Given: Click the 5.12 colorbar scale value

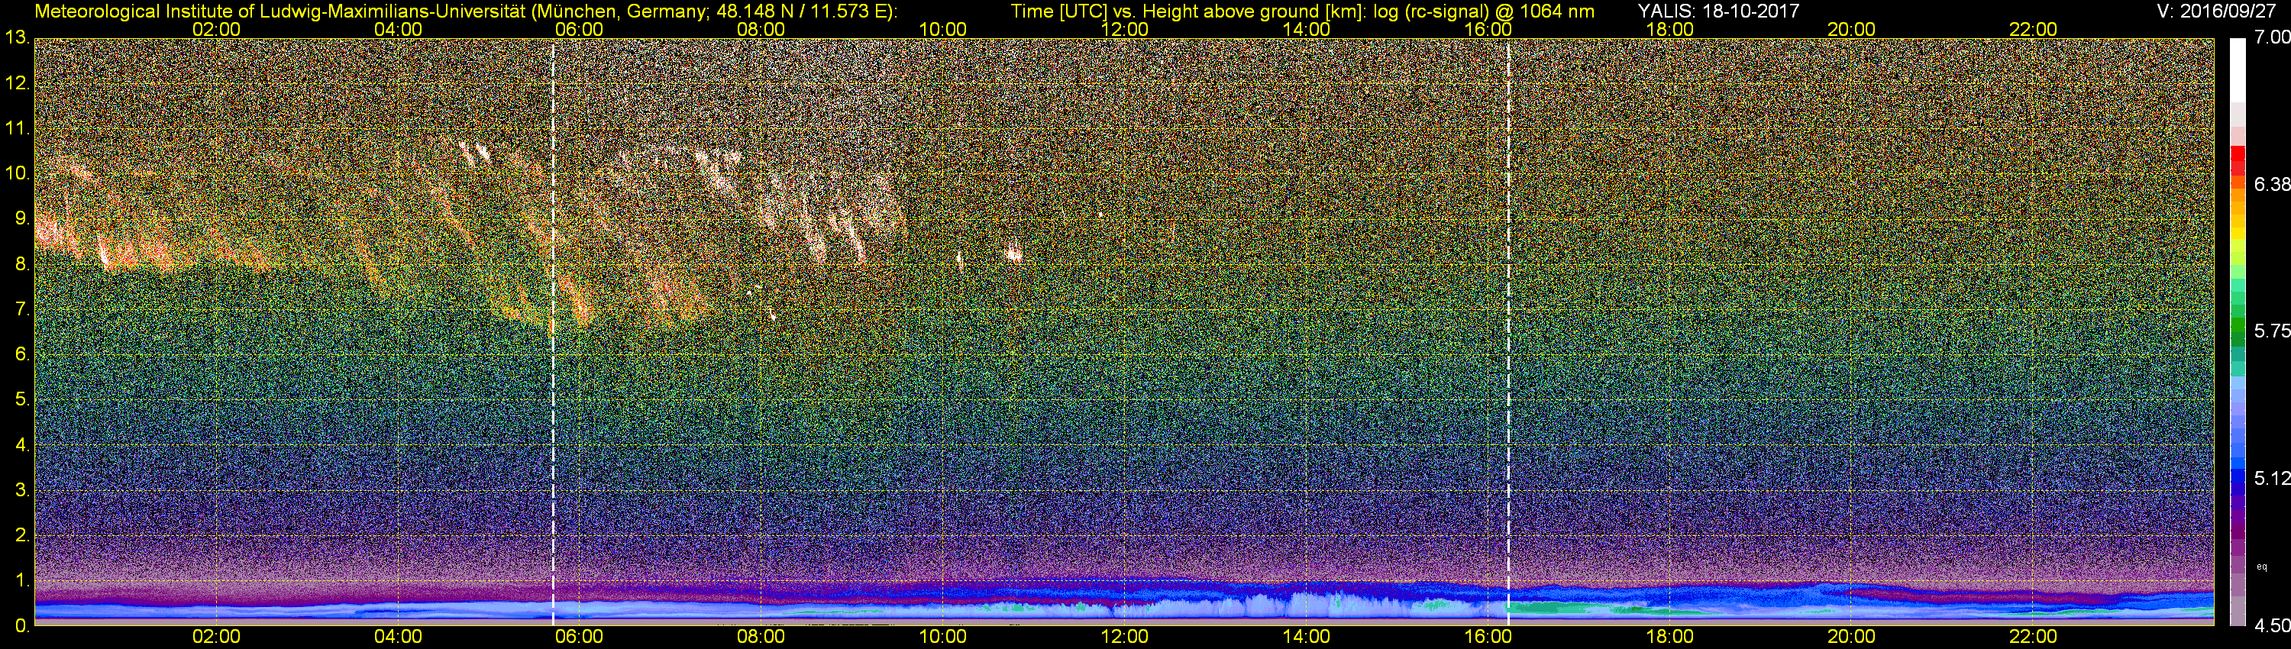Looking at the screenshot, I should pos(2271,478).
